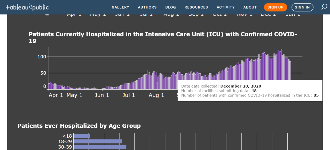
Task: Click the first ICU bar near Apr 1
Action: tap(49, 86)
